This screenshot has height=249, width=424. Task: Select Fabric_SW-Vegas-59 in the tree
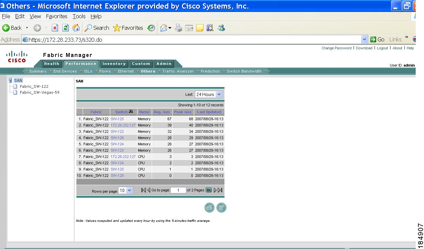point(40,92)
